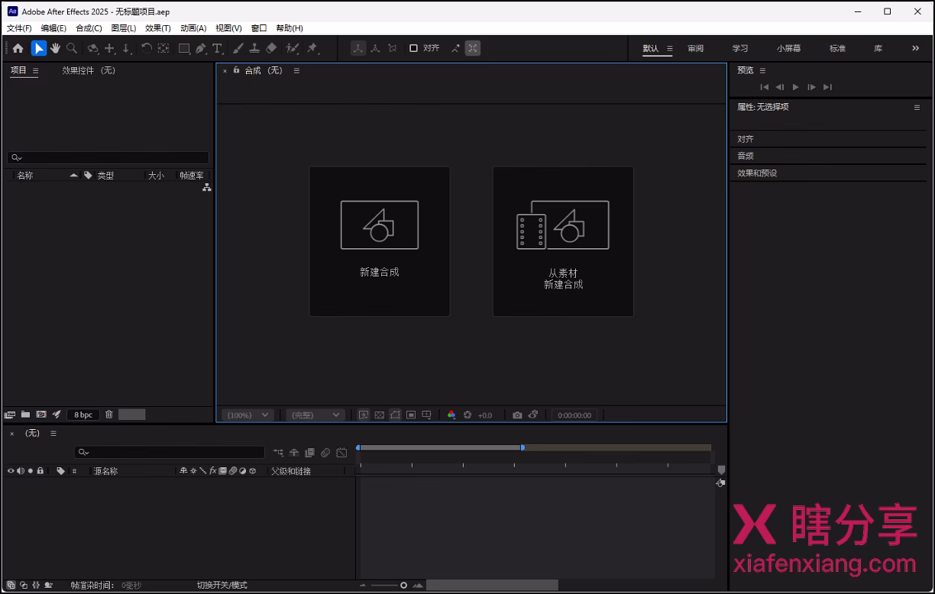Click the 从素材新建合成 button

click(x=563, y=241)
